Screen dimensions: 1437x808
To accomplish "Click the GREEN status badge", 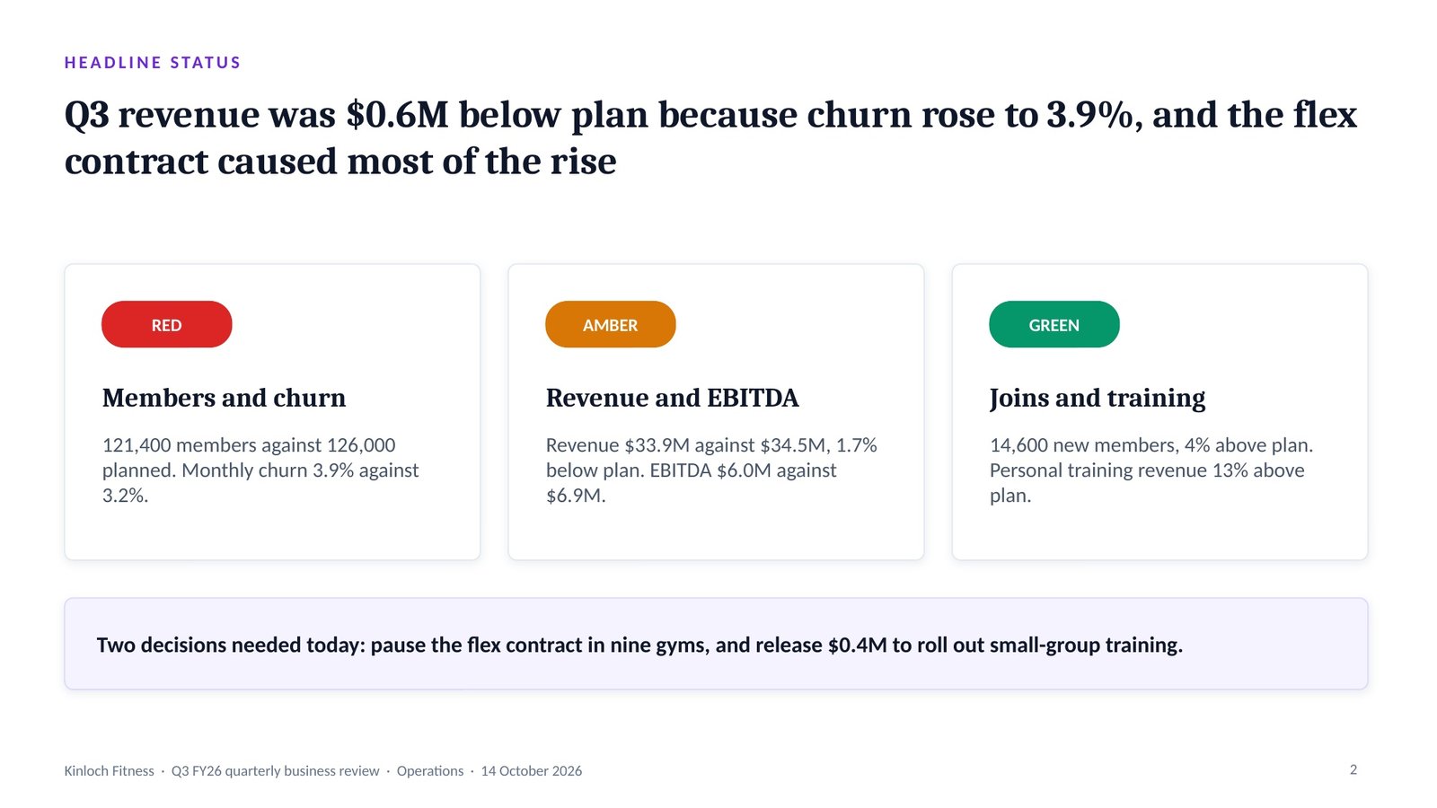I will 1054,324.
